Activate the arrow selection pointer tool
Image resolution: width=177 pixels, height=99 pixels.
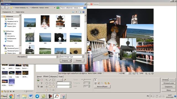click(x=95, y=80)
